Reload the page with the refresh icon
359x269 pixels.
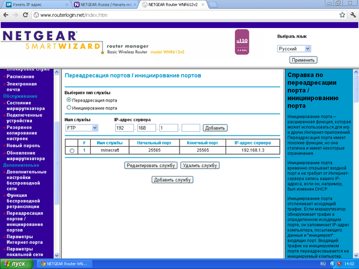pyautogui.click(x=25, y=15)
